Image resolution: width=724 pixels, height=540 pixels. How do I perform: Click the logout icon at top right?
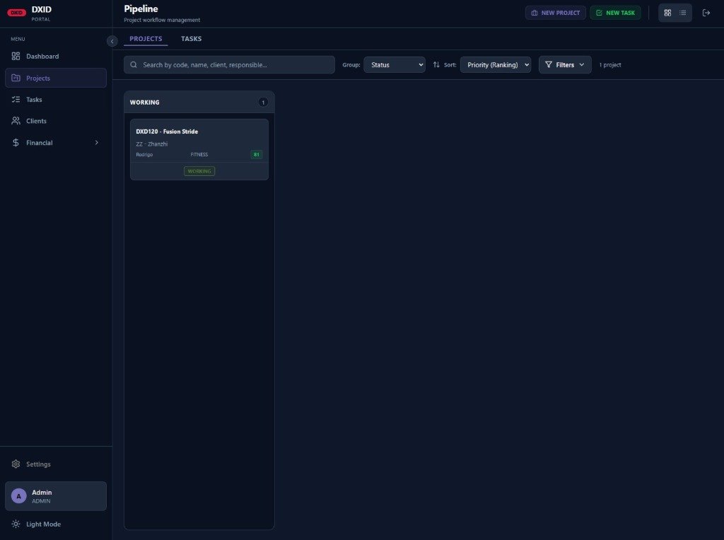[706, 12]
